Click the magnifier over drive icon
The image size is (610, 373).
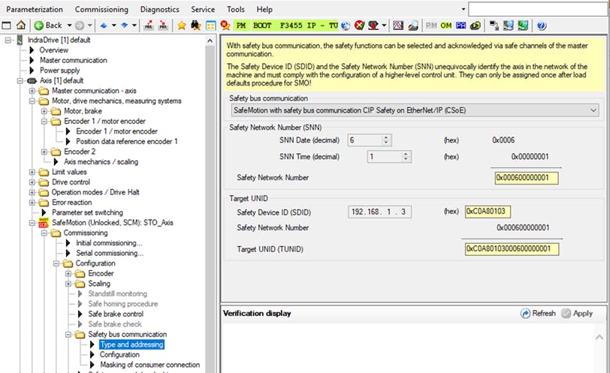[413, 26]
